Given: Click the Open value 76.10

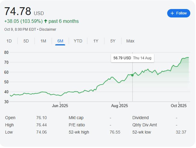Looking at the screenshot, I should pos(41,118).
